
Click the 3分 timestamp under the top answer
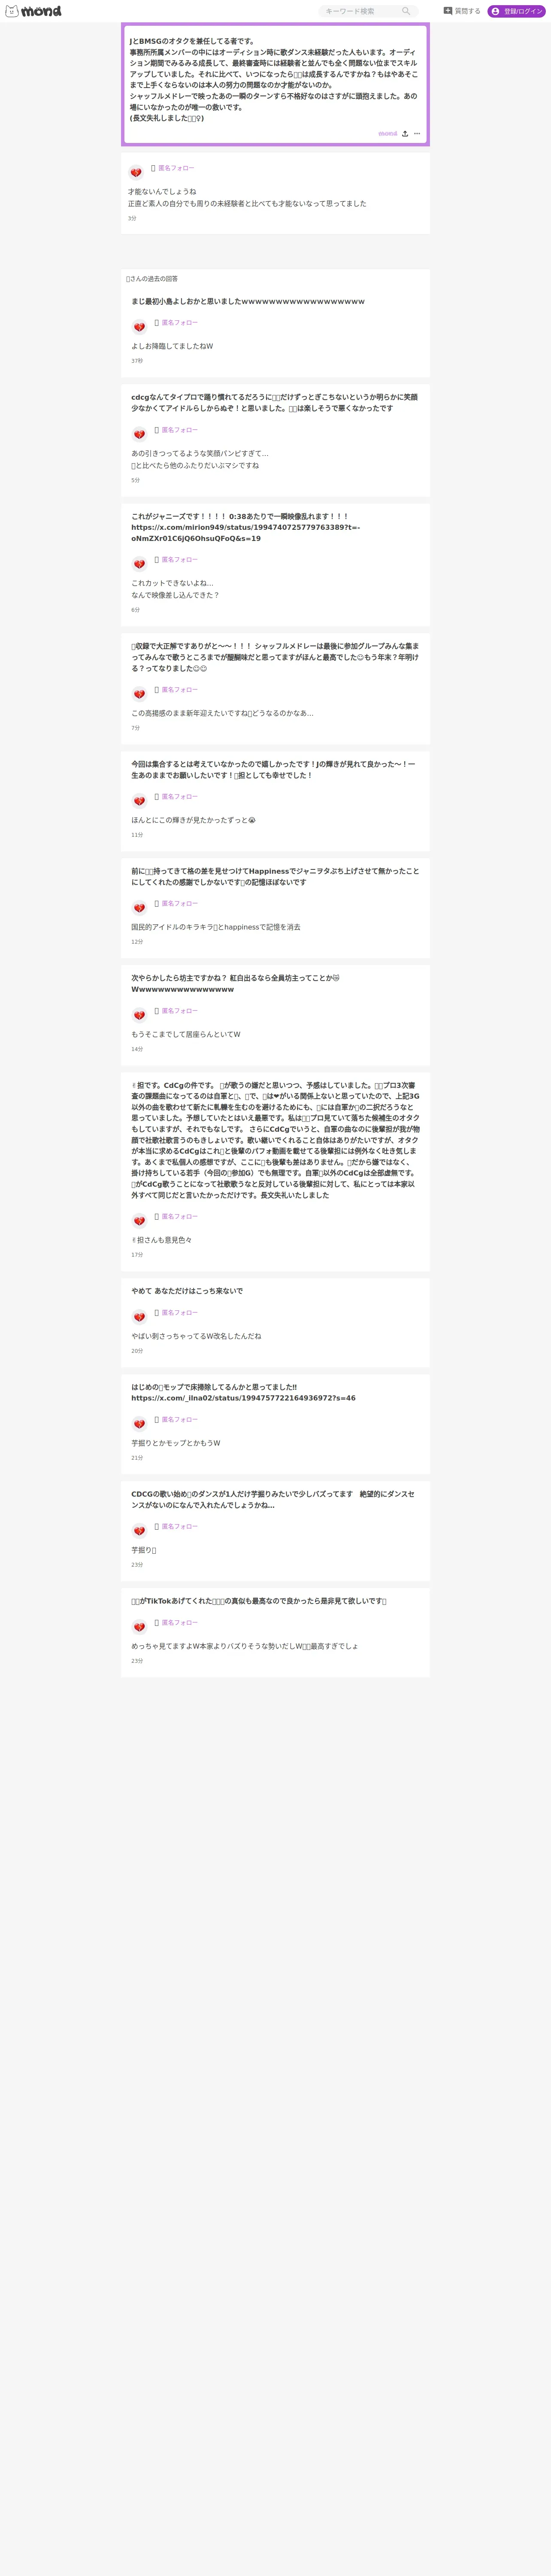[132, 218]
